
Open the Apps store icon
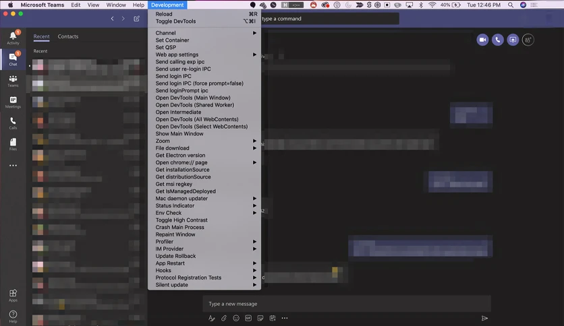click(13, 296)
